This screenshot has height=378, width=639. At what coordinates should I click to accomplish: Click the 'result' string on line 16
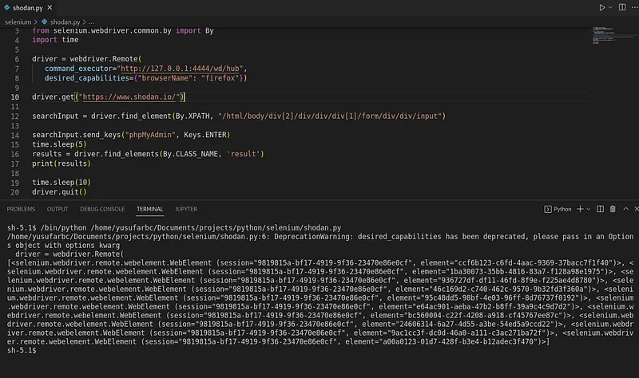(244, 154)
